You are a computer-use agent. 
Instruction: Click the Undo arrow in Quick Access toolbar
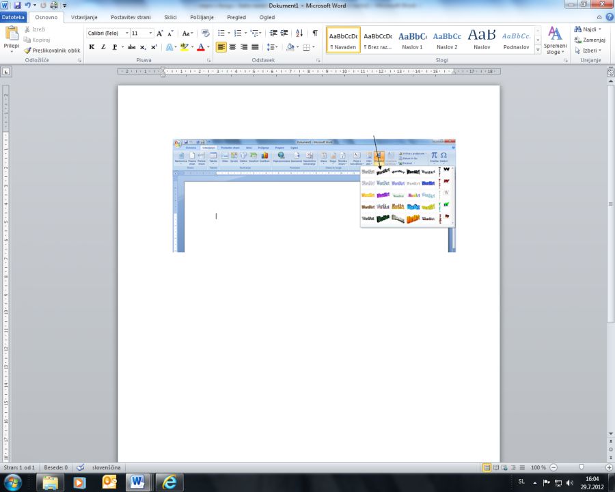(x=27, y=5)
